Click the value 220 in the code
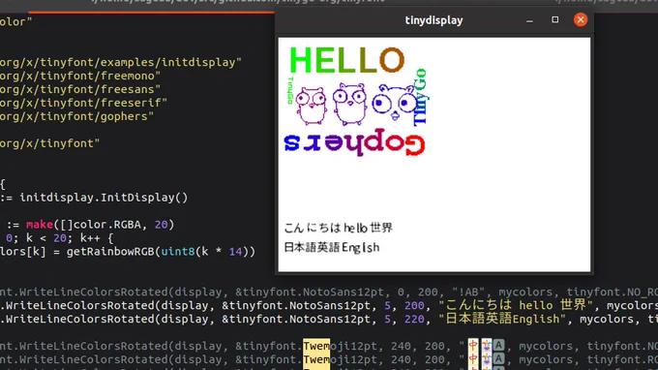 [414, 320]
